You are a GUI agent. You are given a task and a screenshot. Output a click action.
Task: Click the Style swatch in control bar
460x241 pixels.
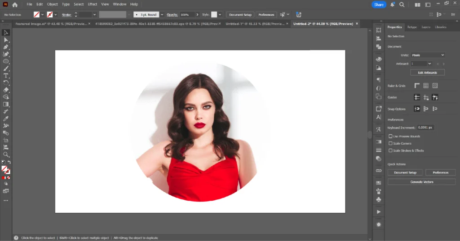(214, 15)
